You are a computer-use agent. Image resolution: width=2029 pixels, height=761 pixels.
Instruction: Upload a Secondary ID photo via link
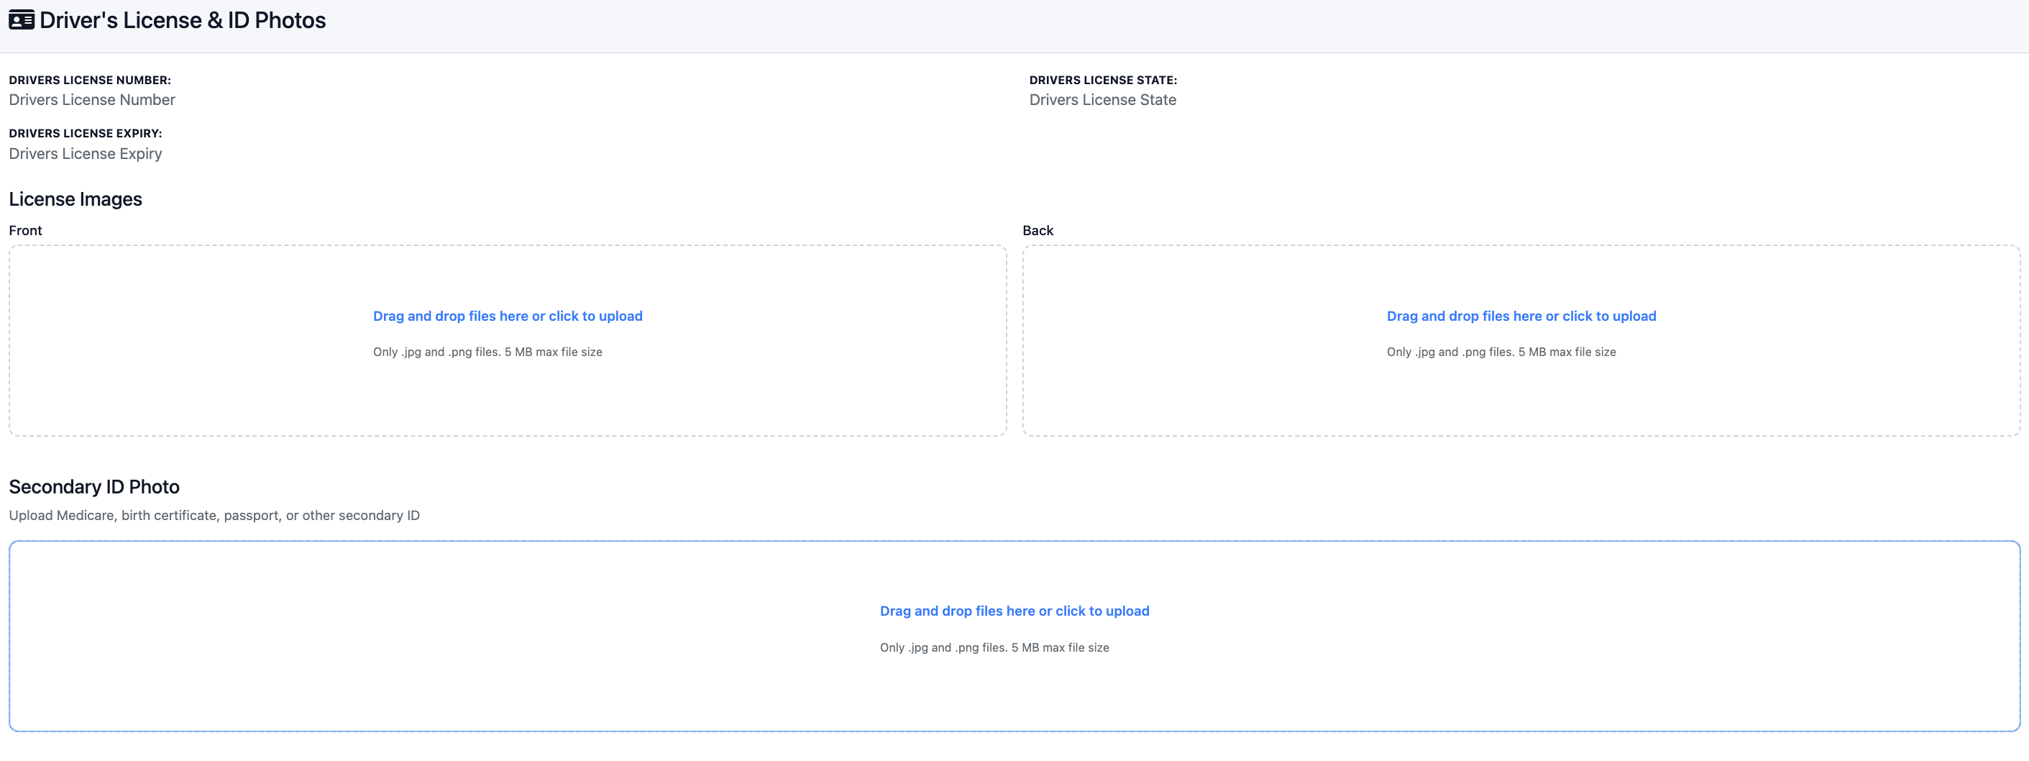tap(1014, 611)
